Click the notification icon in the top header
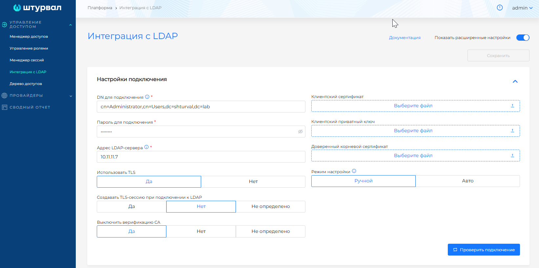This screenshot has height=268, width=539. click(500, 8)
